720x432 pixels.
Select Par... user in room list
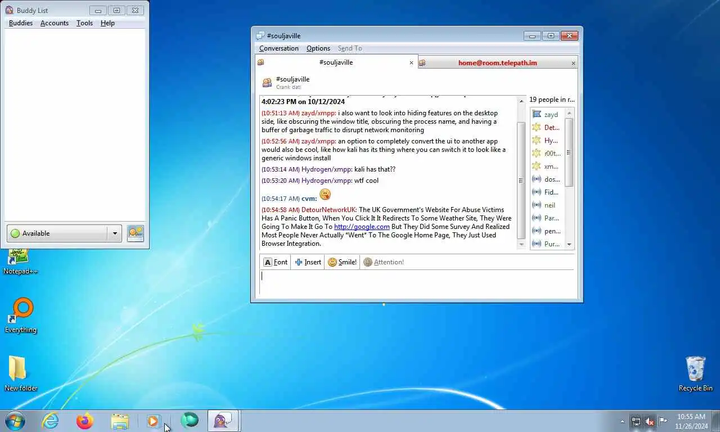point(546,218)
